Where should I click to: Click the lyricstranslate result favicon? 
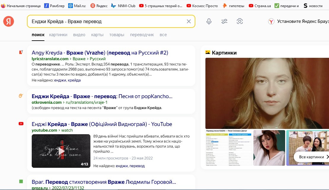click(x=21, y=52)
